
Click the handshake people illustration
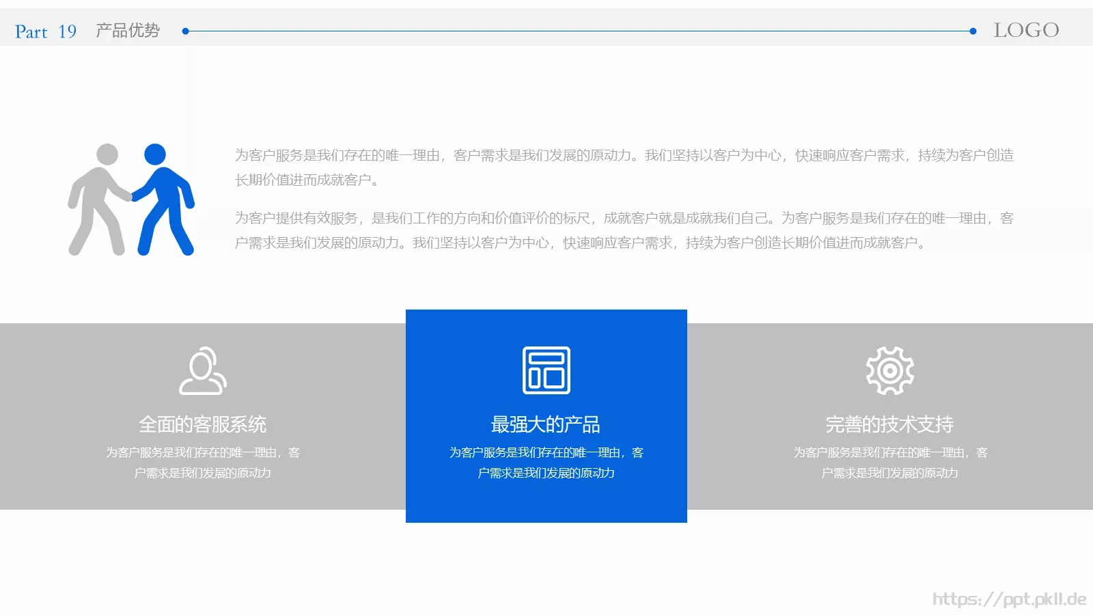(131, 200)
